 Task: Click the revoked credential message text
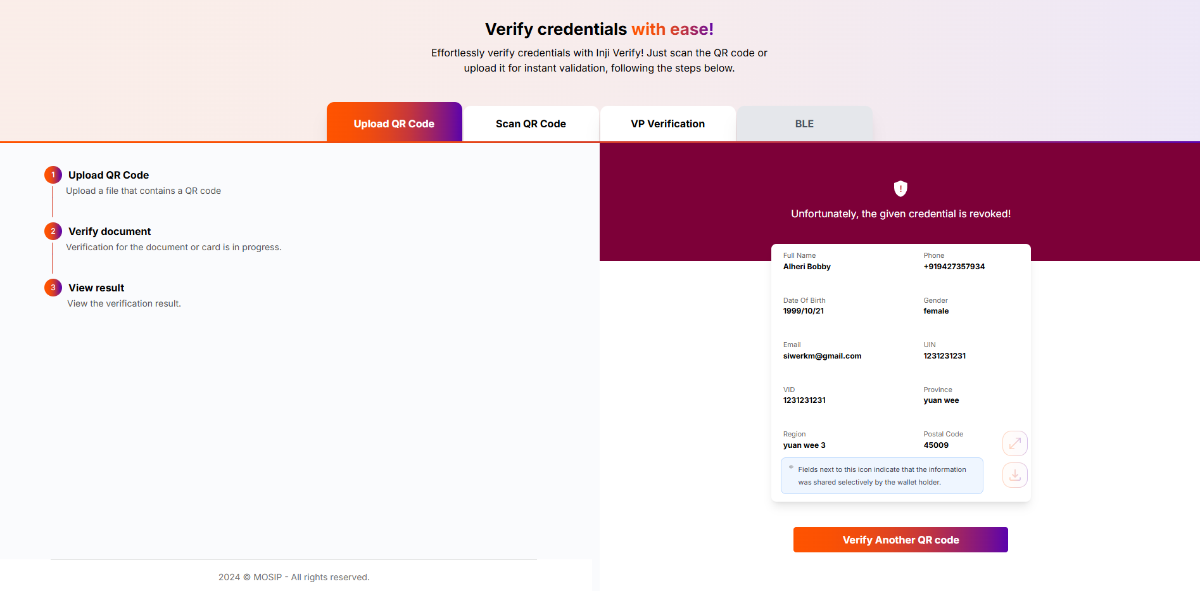[x=900, y=214]
